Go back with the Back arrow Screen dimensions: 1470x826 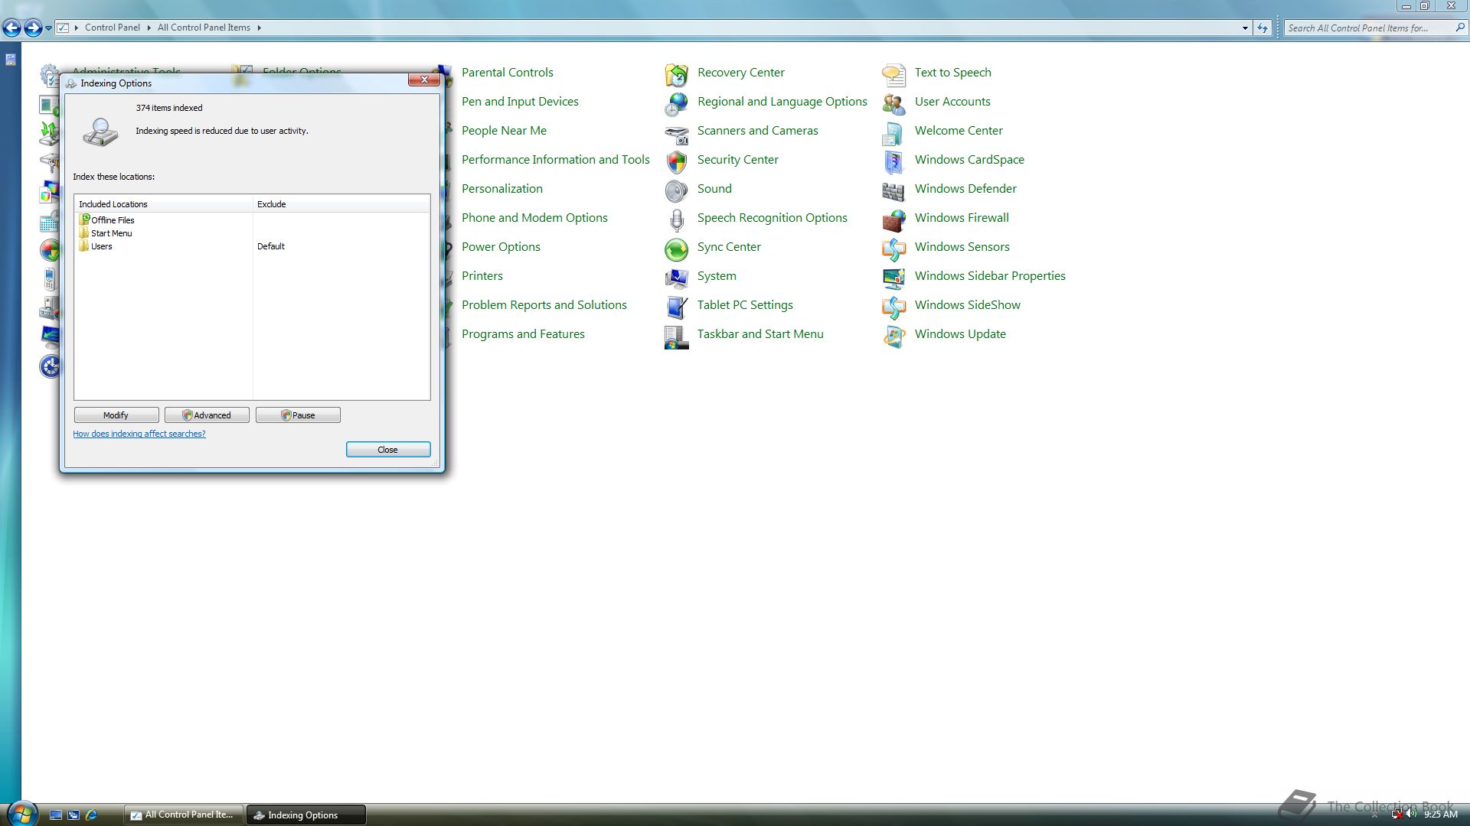click(11, 28)
